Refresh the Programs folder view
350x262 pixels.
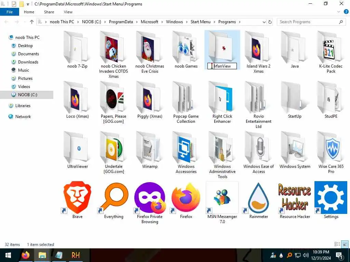(270, 22)
